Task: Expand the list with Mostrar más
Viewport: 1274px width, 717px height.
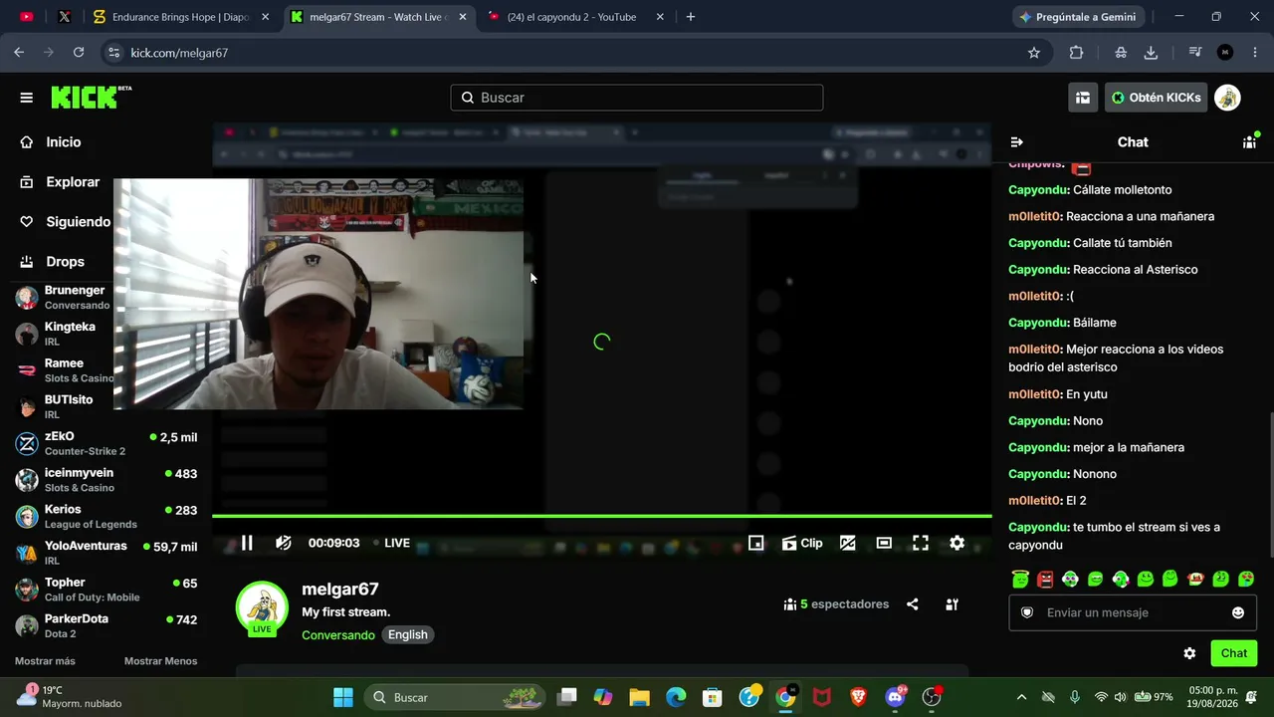Action: (x=45, y=661)
